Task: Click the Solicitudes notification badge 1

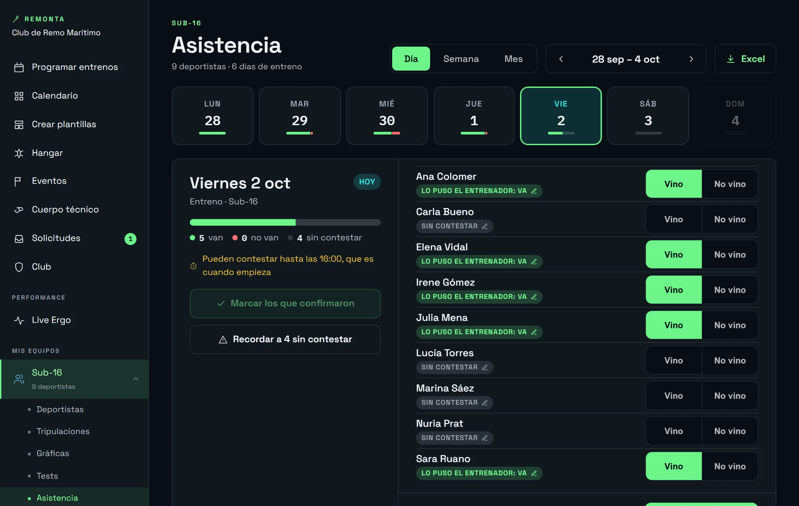Action: coord(131,239)
